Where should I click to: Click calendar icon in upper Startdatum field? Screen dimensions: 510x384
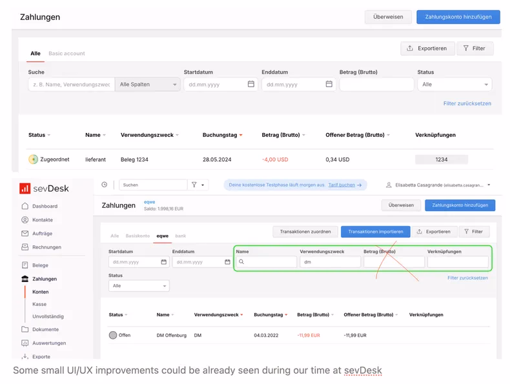pyautogui.click(x=251, y=84)
